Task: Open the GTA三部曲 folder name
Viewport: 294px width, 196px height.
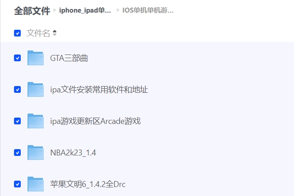Action: click(x=69, y=58)
